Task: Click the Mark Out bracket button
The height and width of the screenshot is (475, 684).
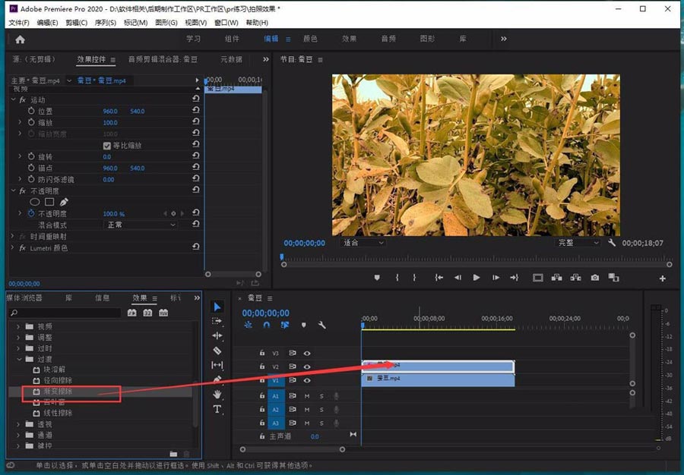Action: point(414,278)
